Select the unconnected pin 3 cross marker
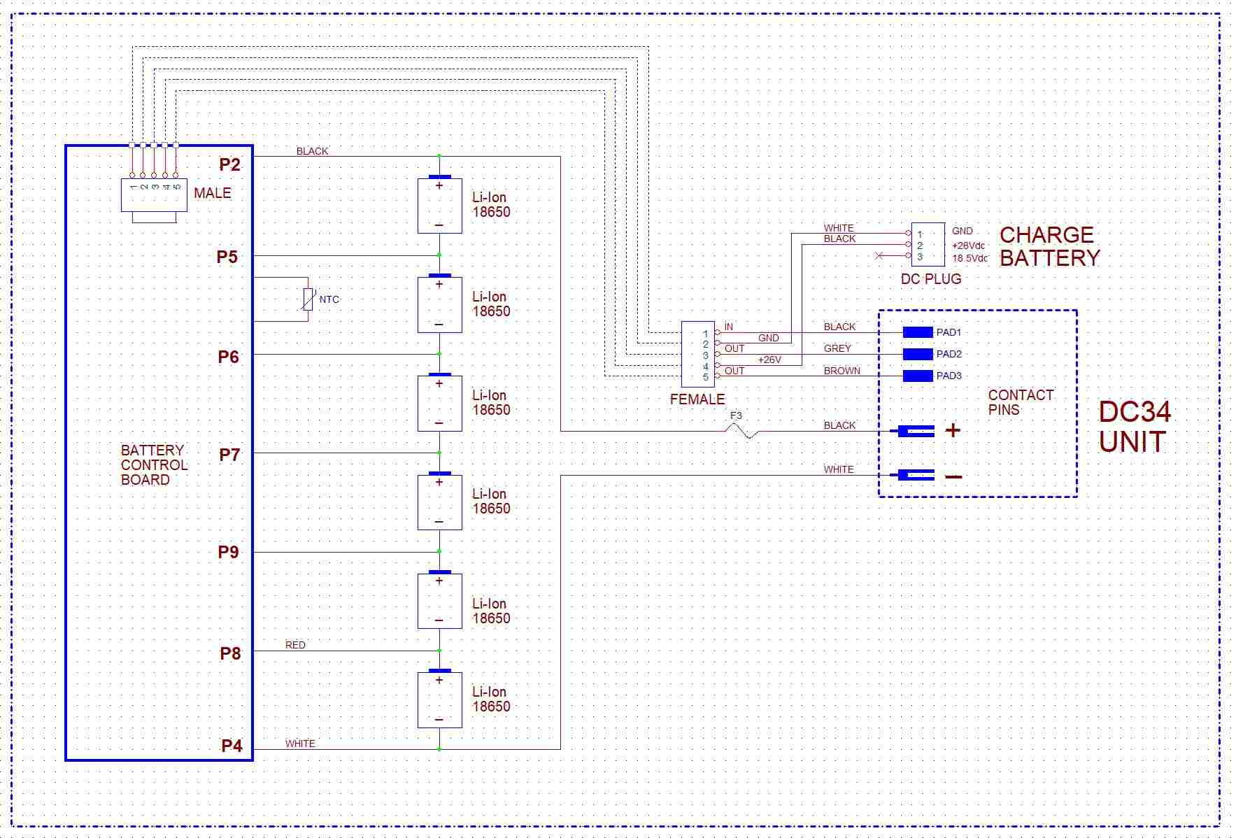Viewport: 1236px width, 838px height. click(879, 256)
